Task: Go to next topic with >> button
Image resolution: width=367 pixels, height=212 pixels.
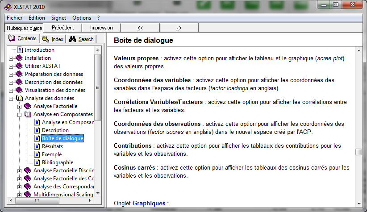Action: tap(179, 28)
